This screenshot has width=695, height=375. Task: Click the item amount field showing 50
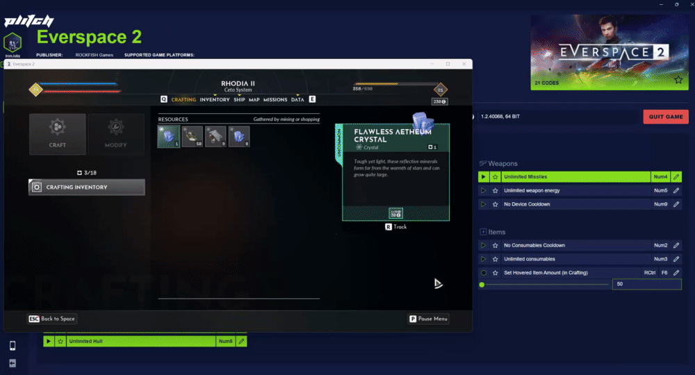[646, 284]
